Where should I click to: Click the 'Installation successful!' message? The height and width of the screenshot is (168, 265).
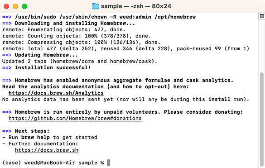pos(53,67)
